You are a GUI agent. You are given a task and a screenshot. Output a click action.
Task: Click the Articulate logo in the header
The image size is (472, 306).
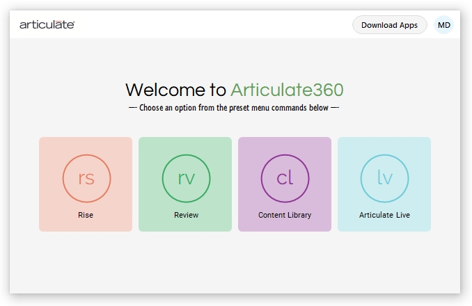47,25
